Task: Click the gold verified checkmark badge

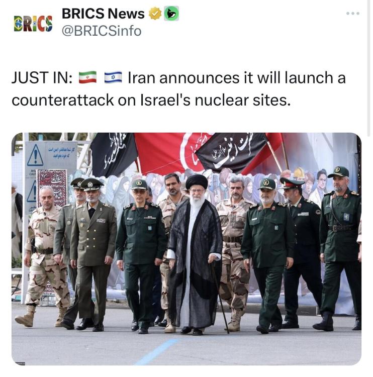Action: (x=155, y=14)
